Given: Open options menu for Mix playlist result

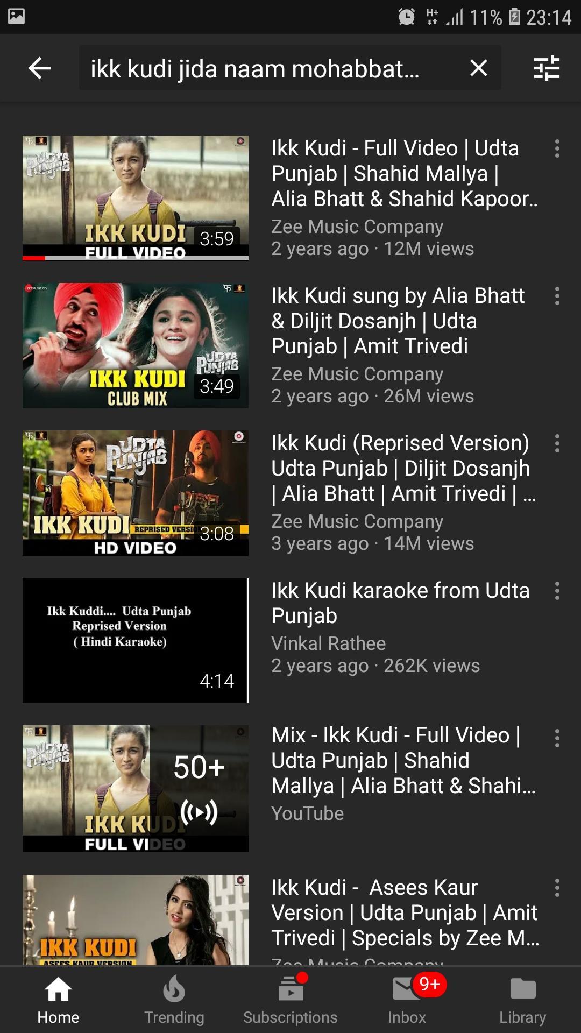Looking at the screenshot, I should 557,738.
